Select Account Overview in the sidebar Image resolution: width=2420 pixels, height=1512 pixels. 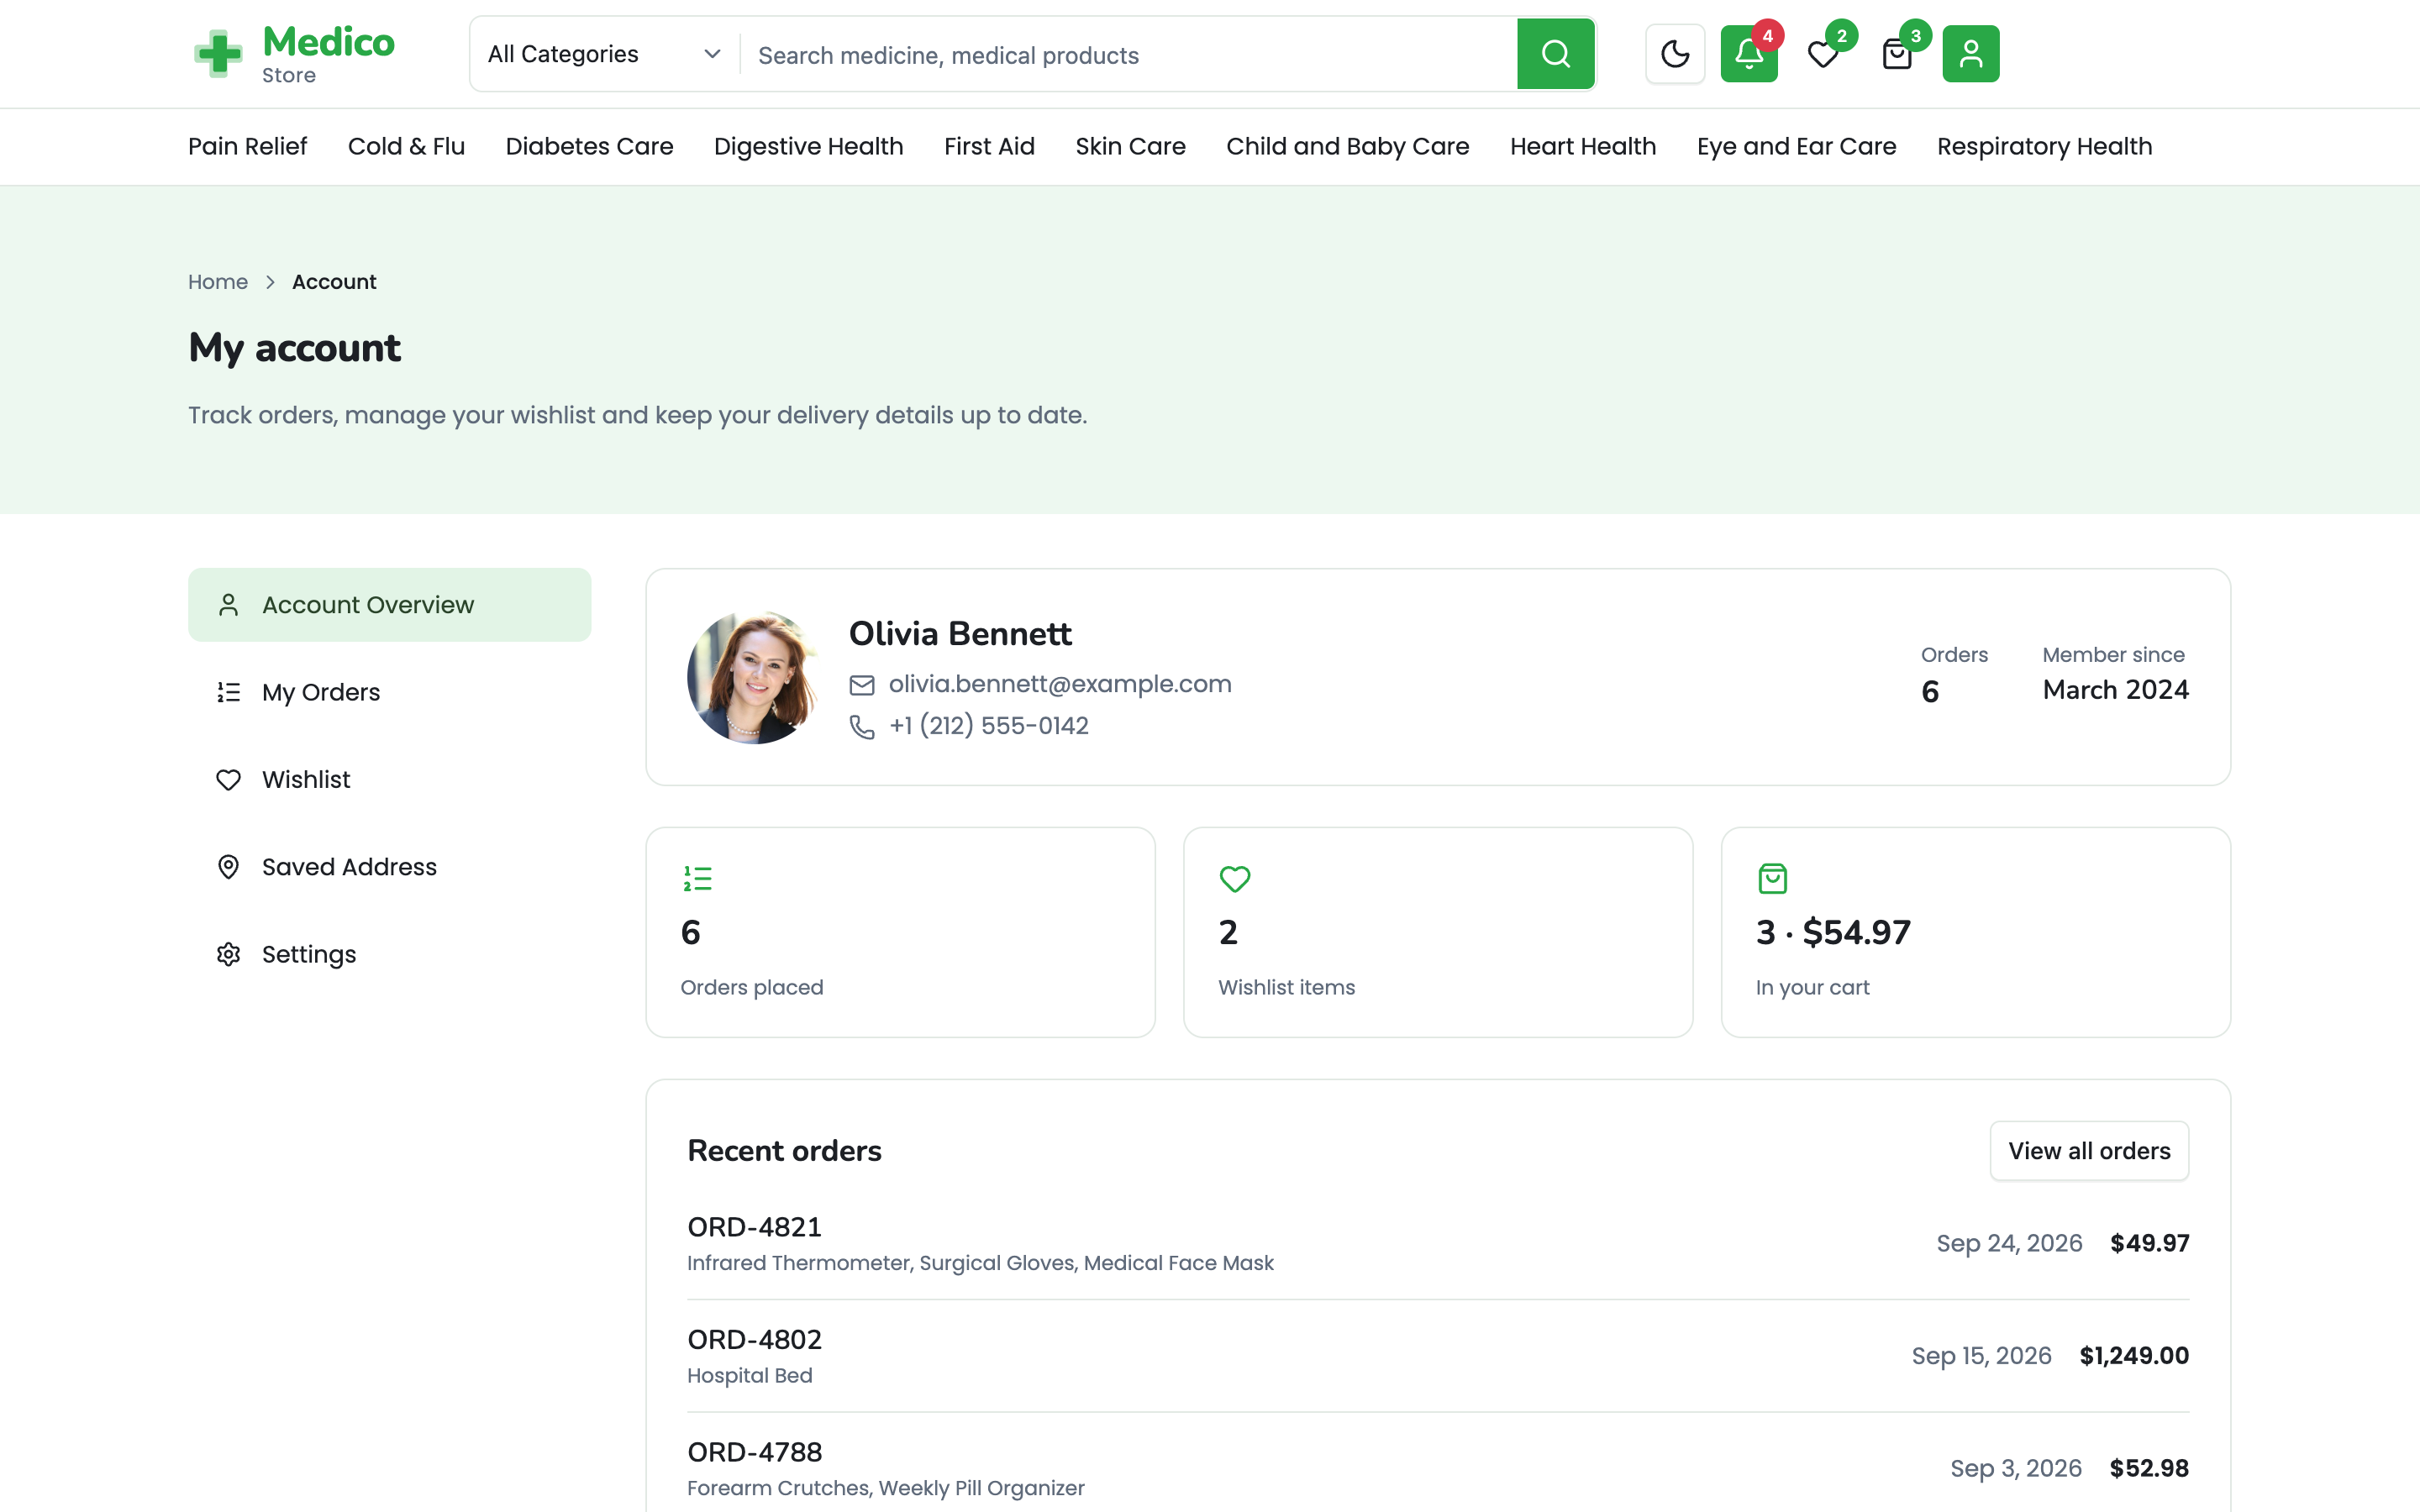coord(389,605)
